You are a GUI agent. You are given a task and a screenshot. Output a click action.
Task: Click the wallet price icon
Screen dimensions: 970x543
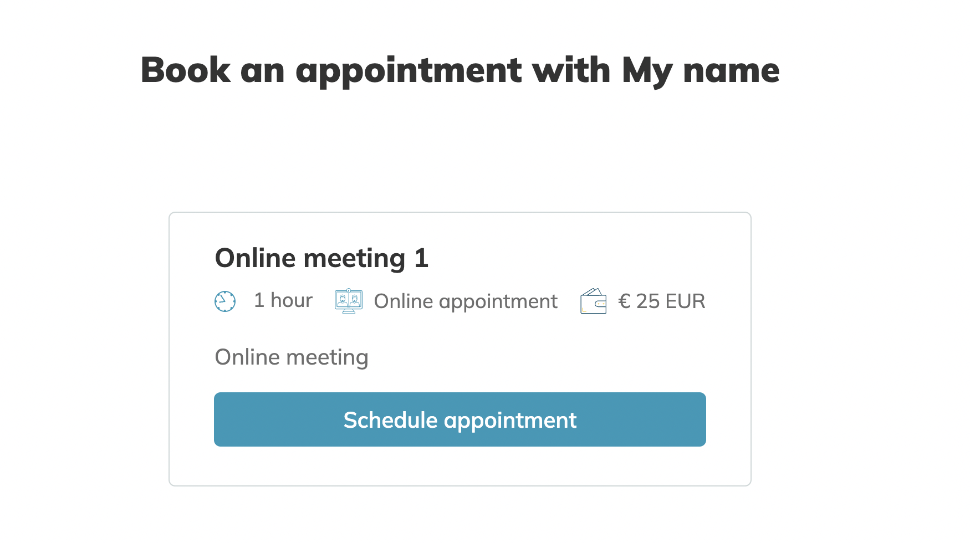pyautogui.click(x=593, y=301)
